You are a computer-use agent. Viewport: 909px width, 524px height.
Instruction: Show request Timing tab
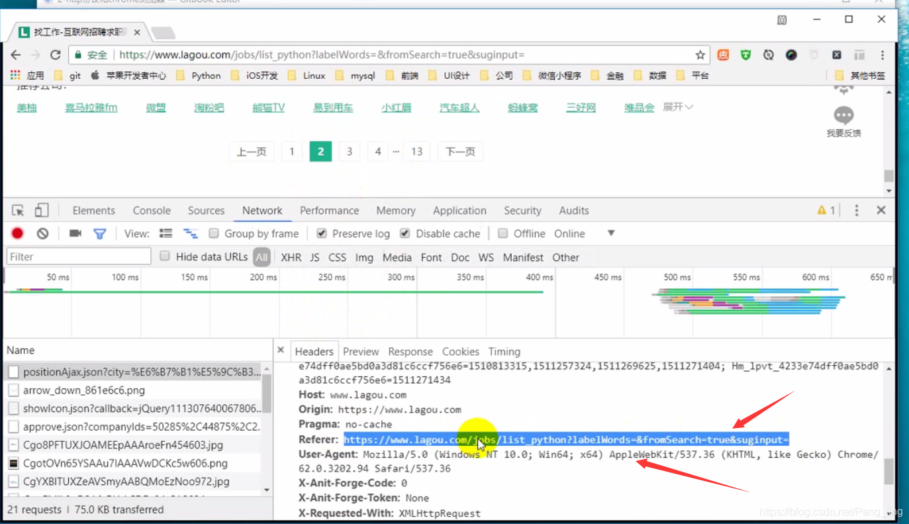pyautogui.click(x=504, y=352)
